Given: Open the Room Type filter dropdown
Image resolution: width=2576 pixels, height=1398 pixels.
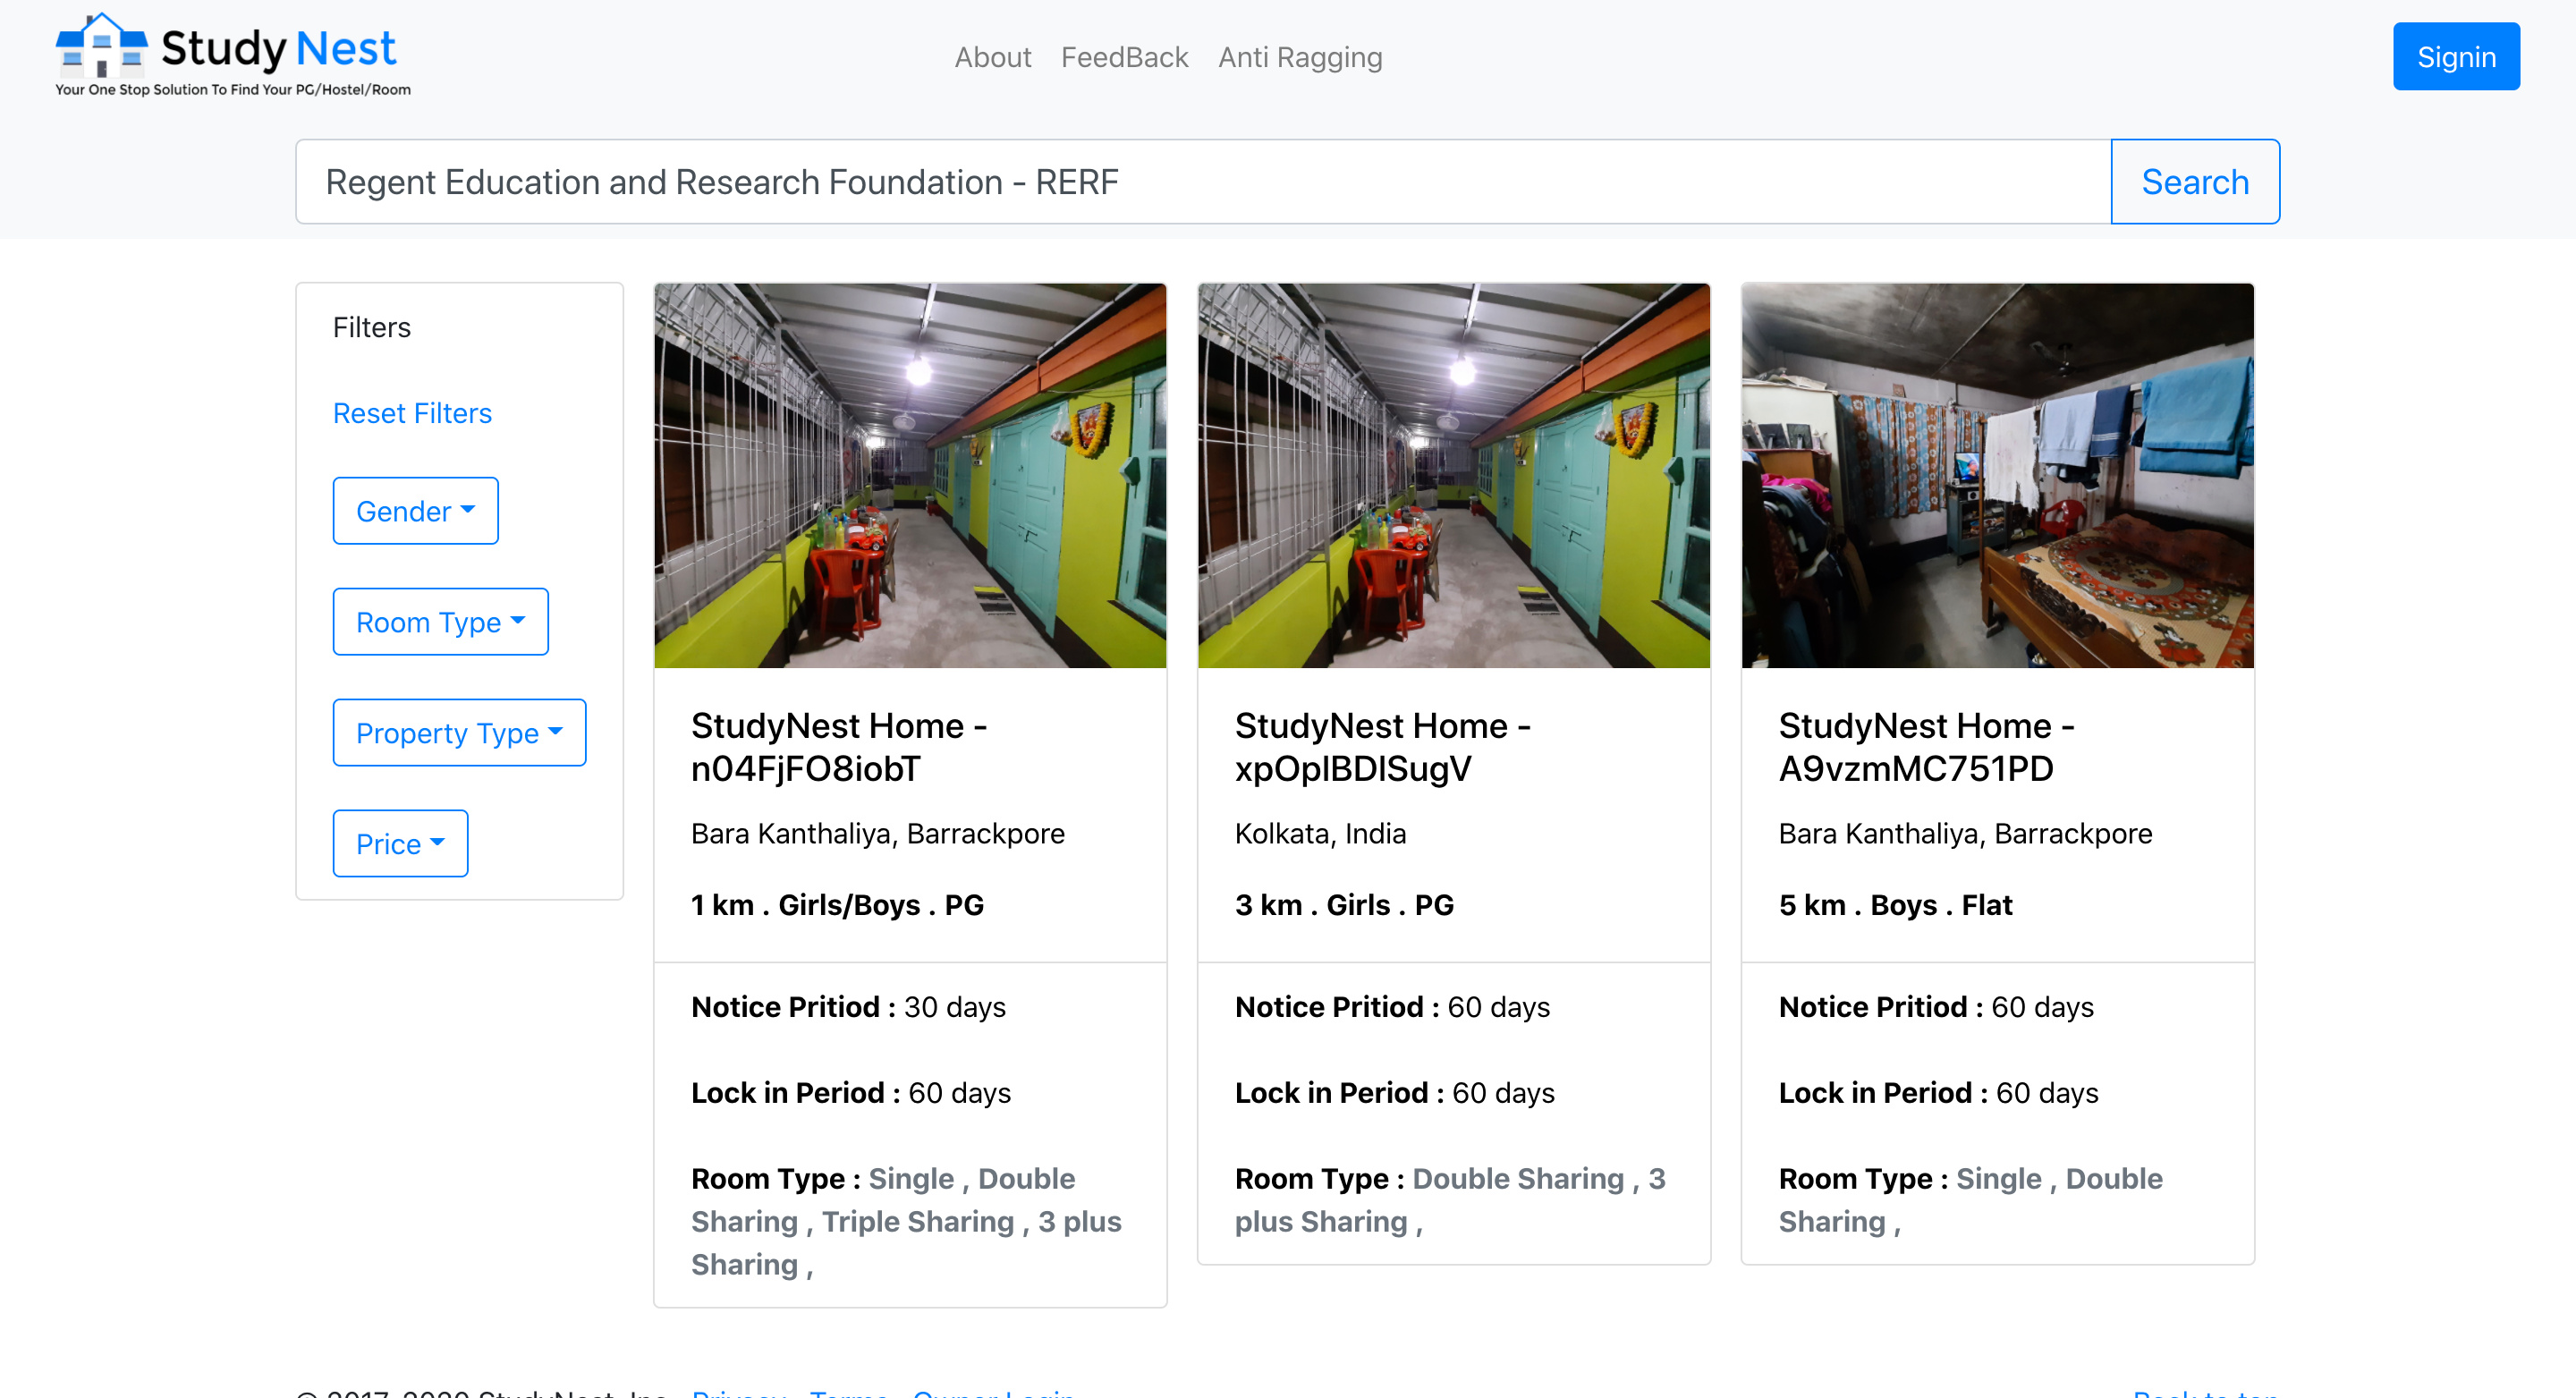Looking at the screenshot, I should [x=440, y=622].
